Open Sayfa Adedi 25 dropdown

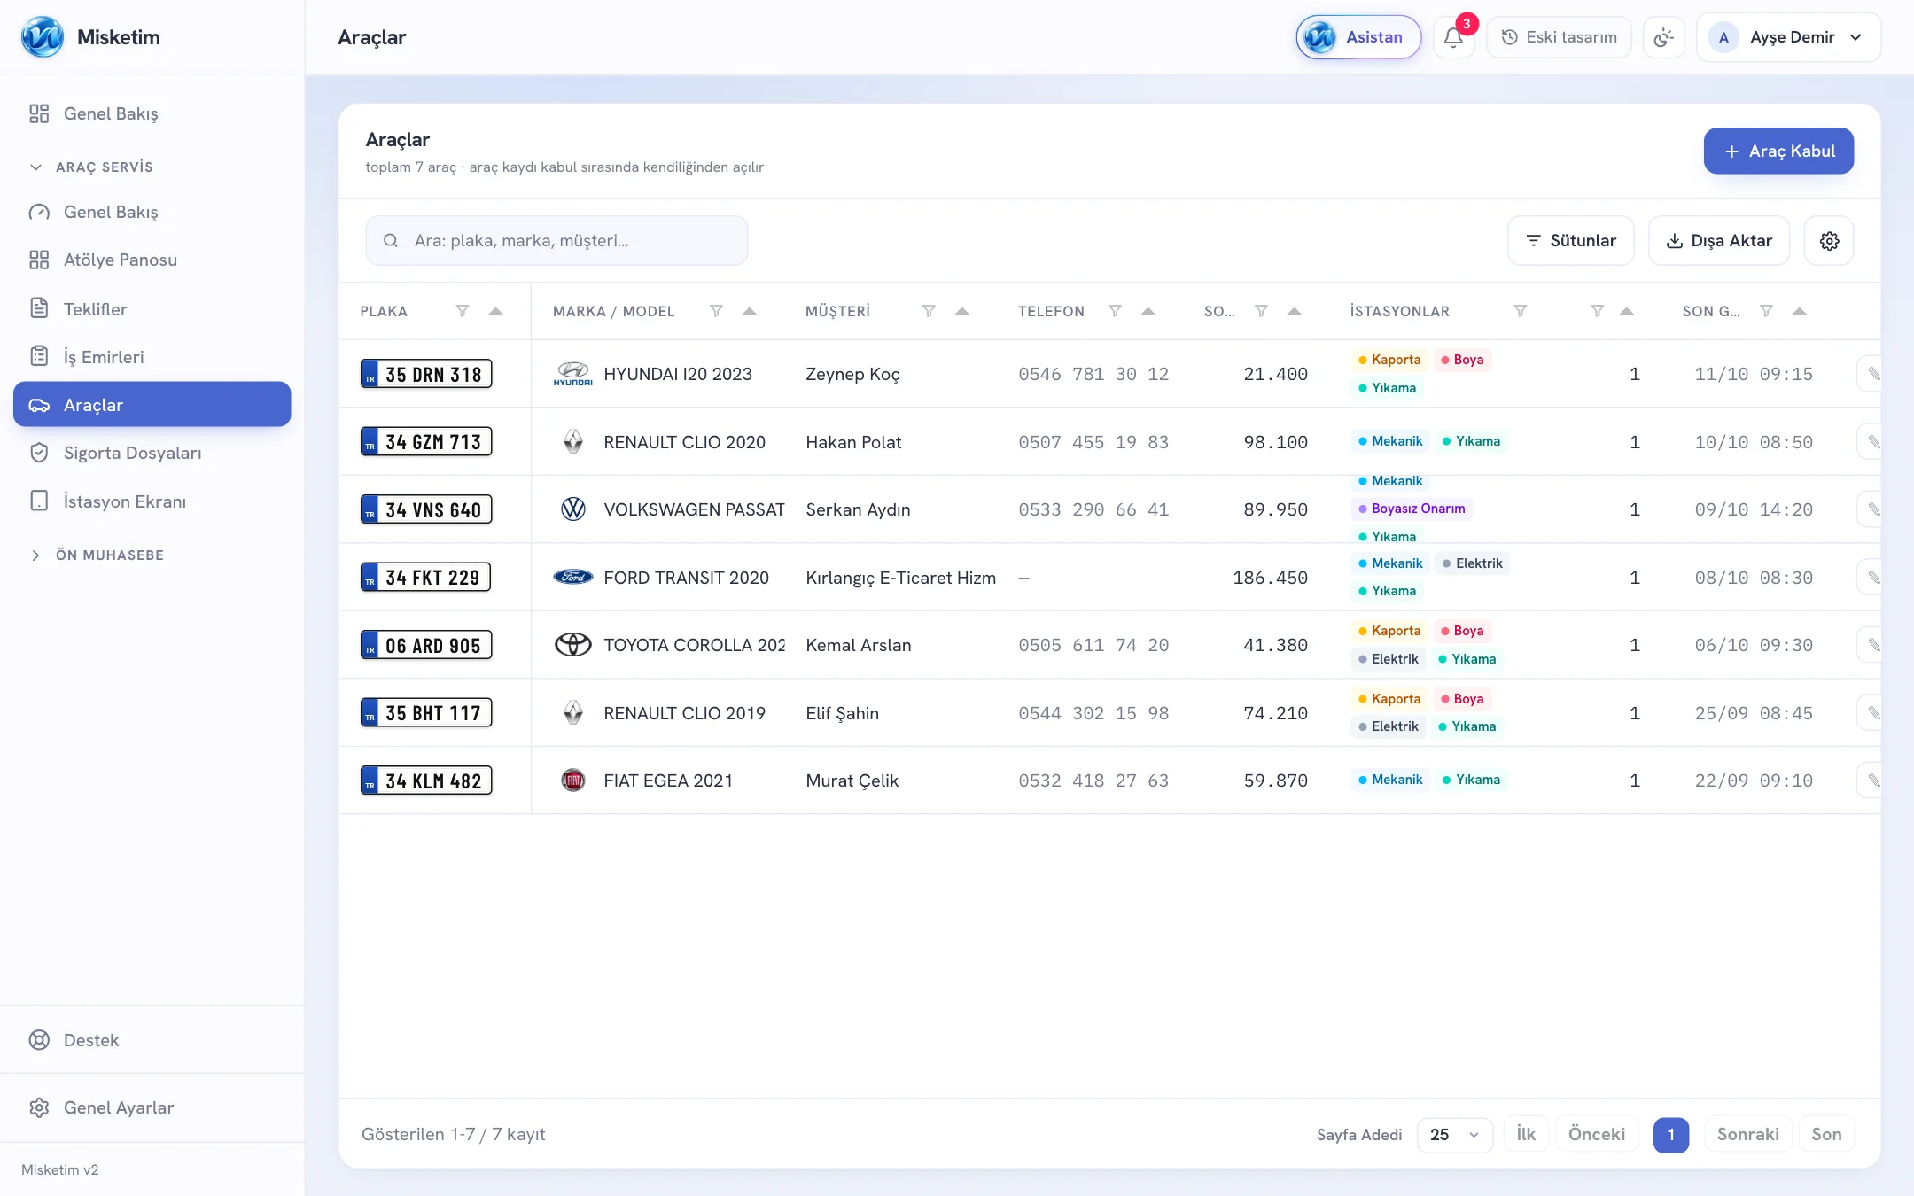[x=1455, y=1135]
